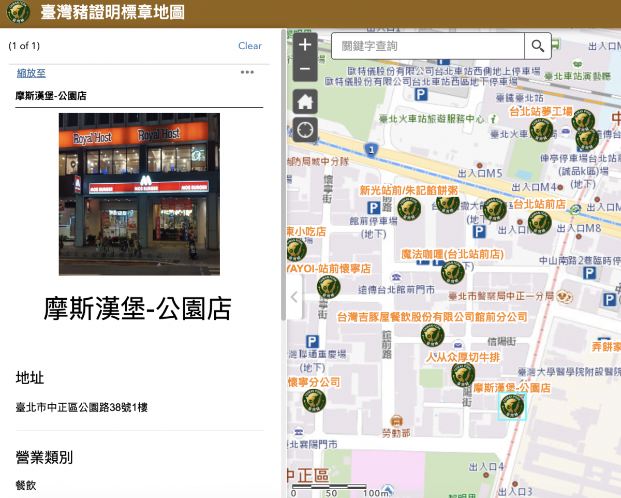Open the MOS Burger store photo

click(139, 194)
